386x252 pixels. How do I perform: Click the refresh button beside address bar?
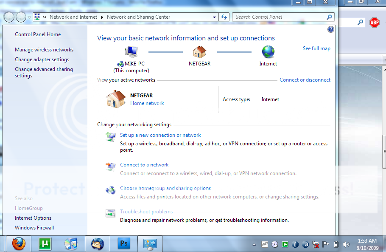(224, 17)
